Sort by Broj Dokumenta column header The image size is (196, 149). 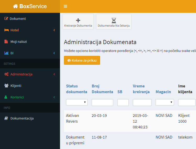102,89
